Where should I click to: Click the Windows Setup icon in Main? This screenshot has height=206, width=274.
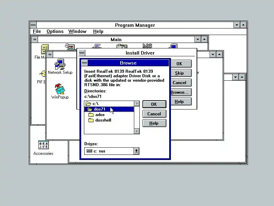(x=173, y=46)
